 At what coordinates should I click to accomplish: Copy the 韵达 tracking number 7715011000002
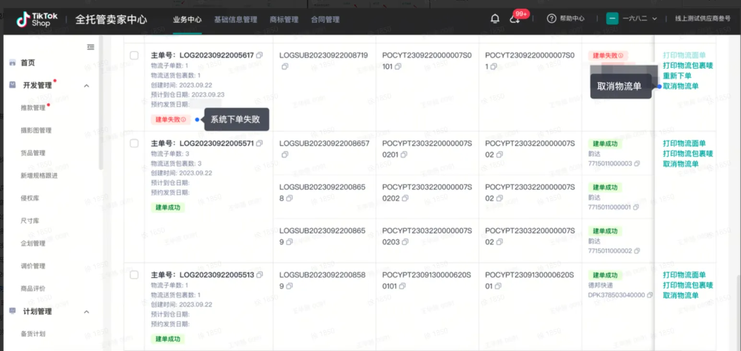pos(636,251)
